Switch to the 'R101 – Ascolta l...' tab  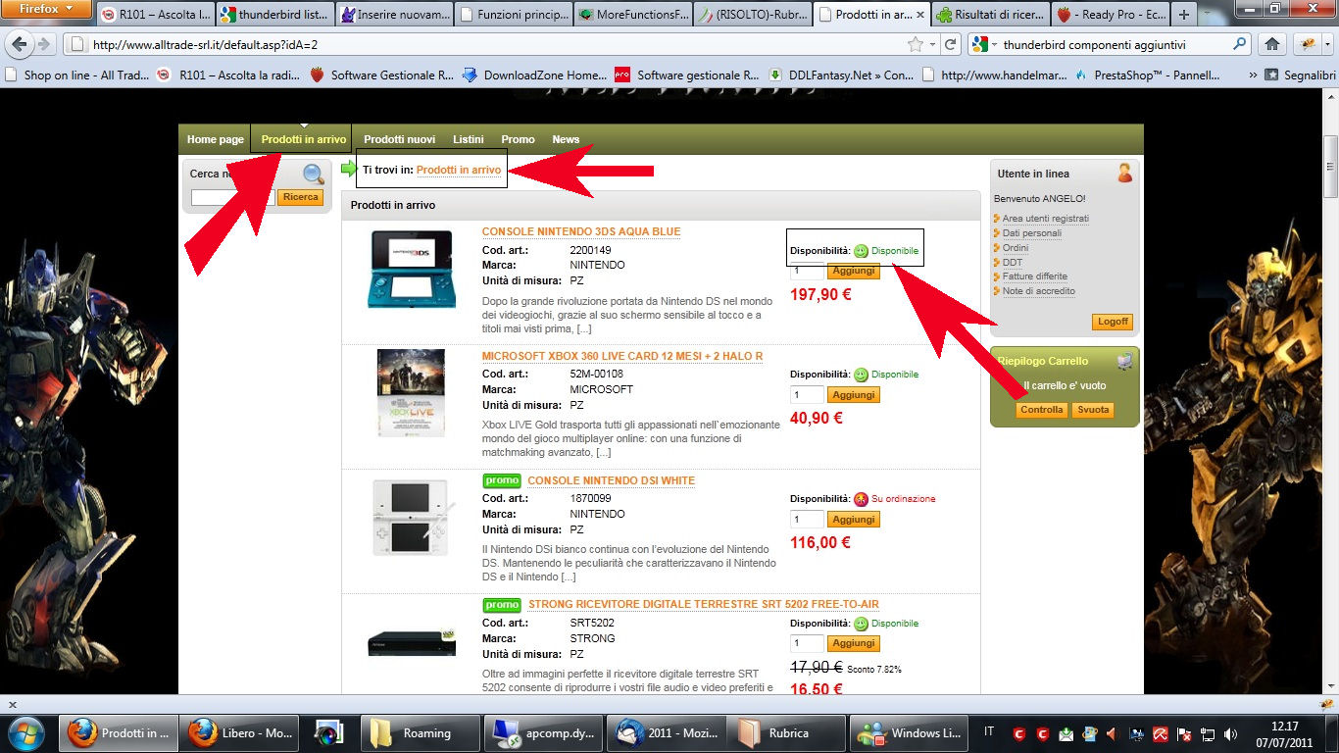pos(155,15)
